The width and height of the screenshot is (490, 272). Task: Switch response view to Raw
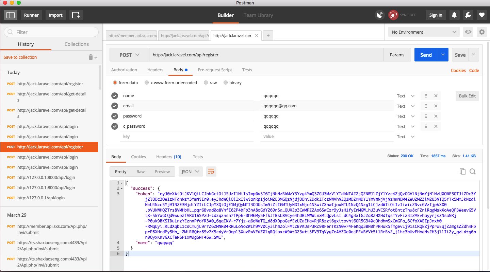point(141,171)
